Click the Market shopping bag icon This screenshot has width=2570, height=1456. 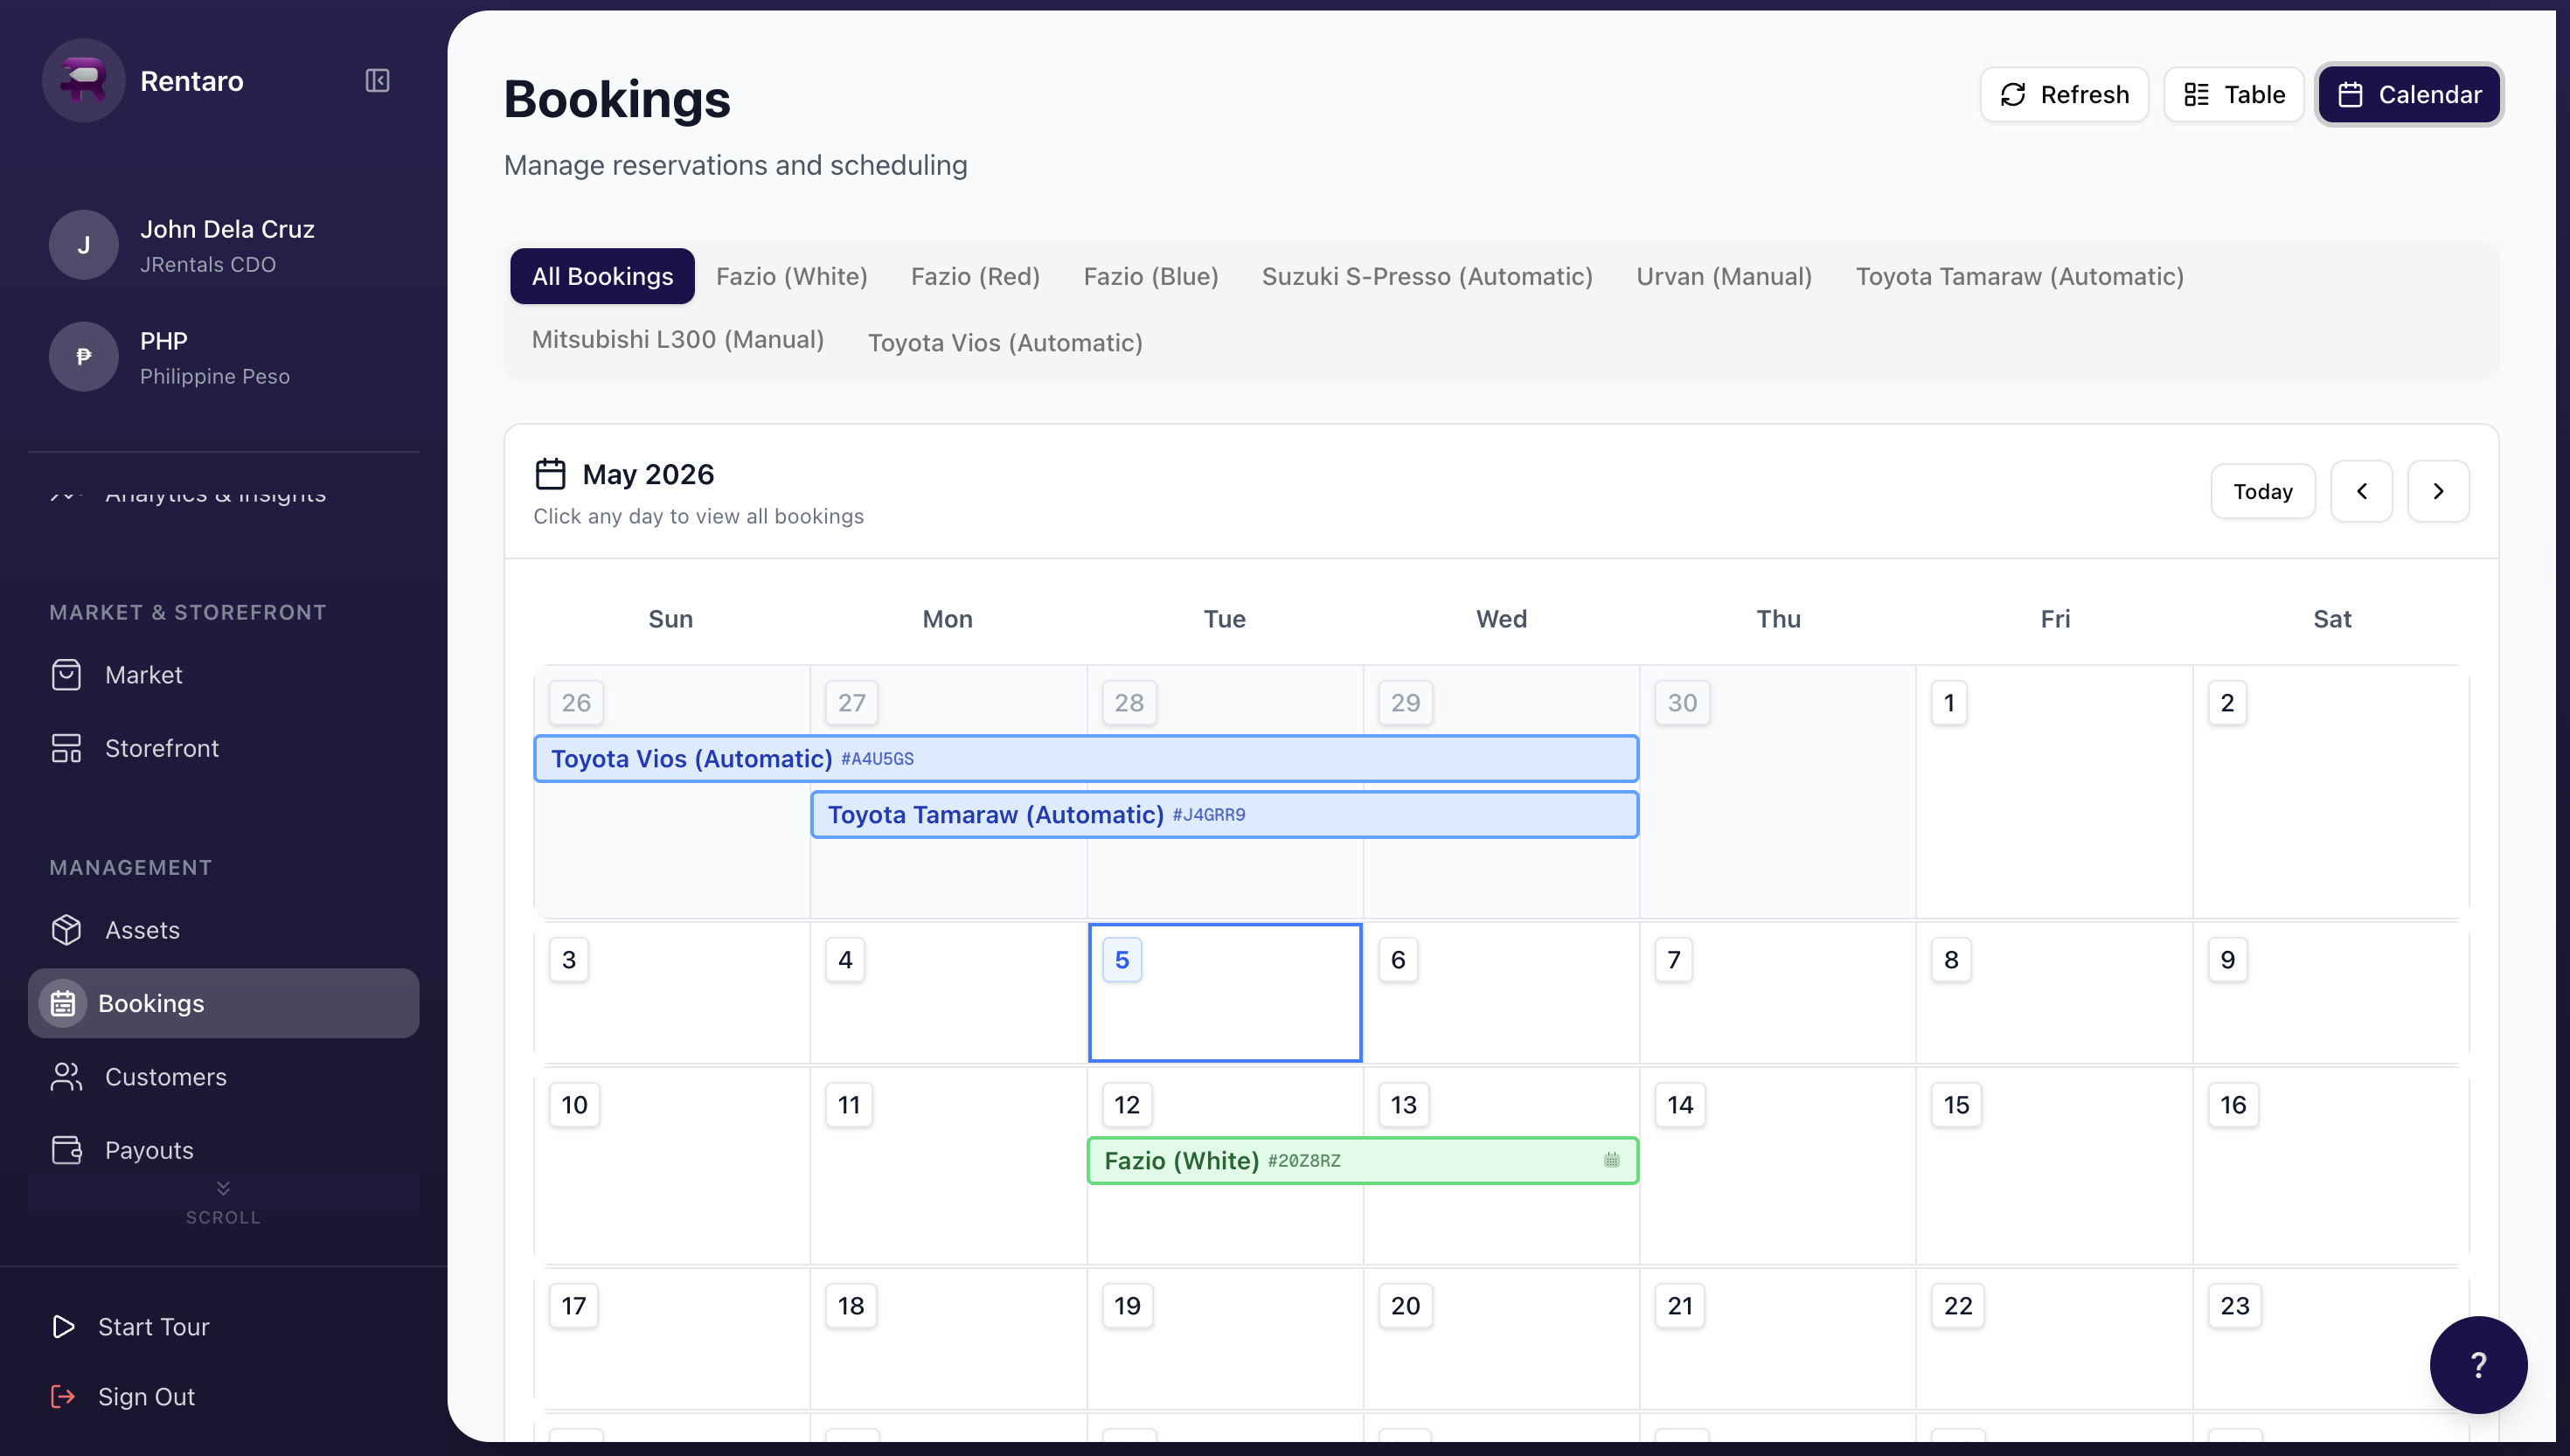point(66,675)
